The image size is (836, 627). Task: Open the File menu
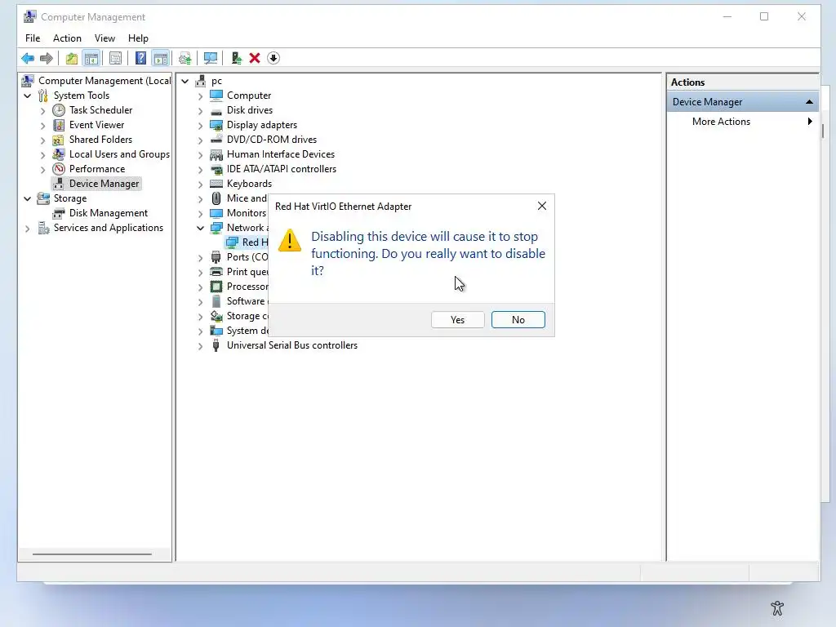33,38
